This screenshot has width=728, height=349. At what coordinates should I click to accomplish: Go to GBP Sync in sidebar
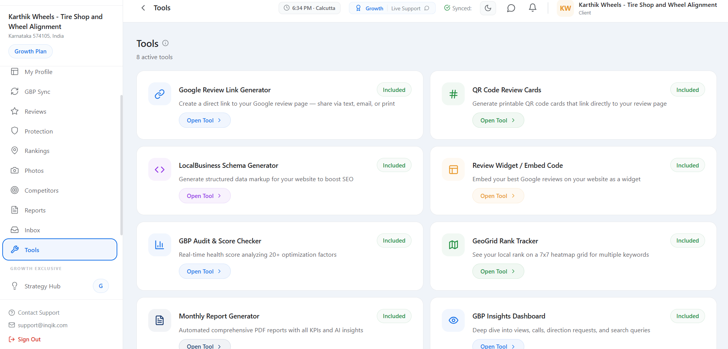(x=37, y=92)
